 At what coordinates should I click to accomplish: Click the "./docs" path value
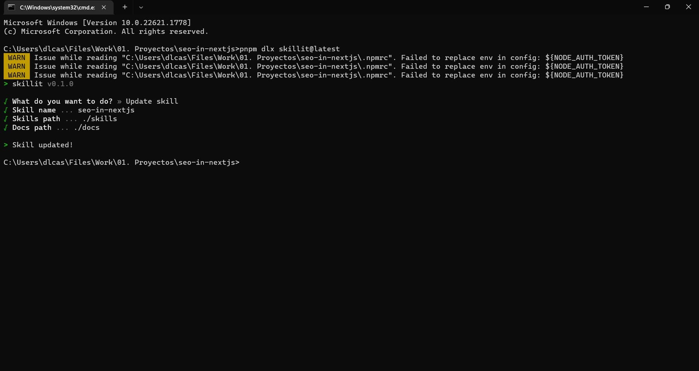[x=87, y=127]
